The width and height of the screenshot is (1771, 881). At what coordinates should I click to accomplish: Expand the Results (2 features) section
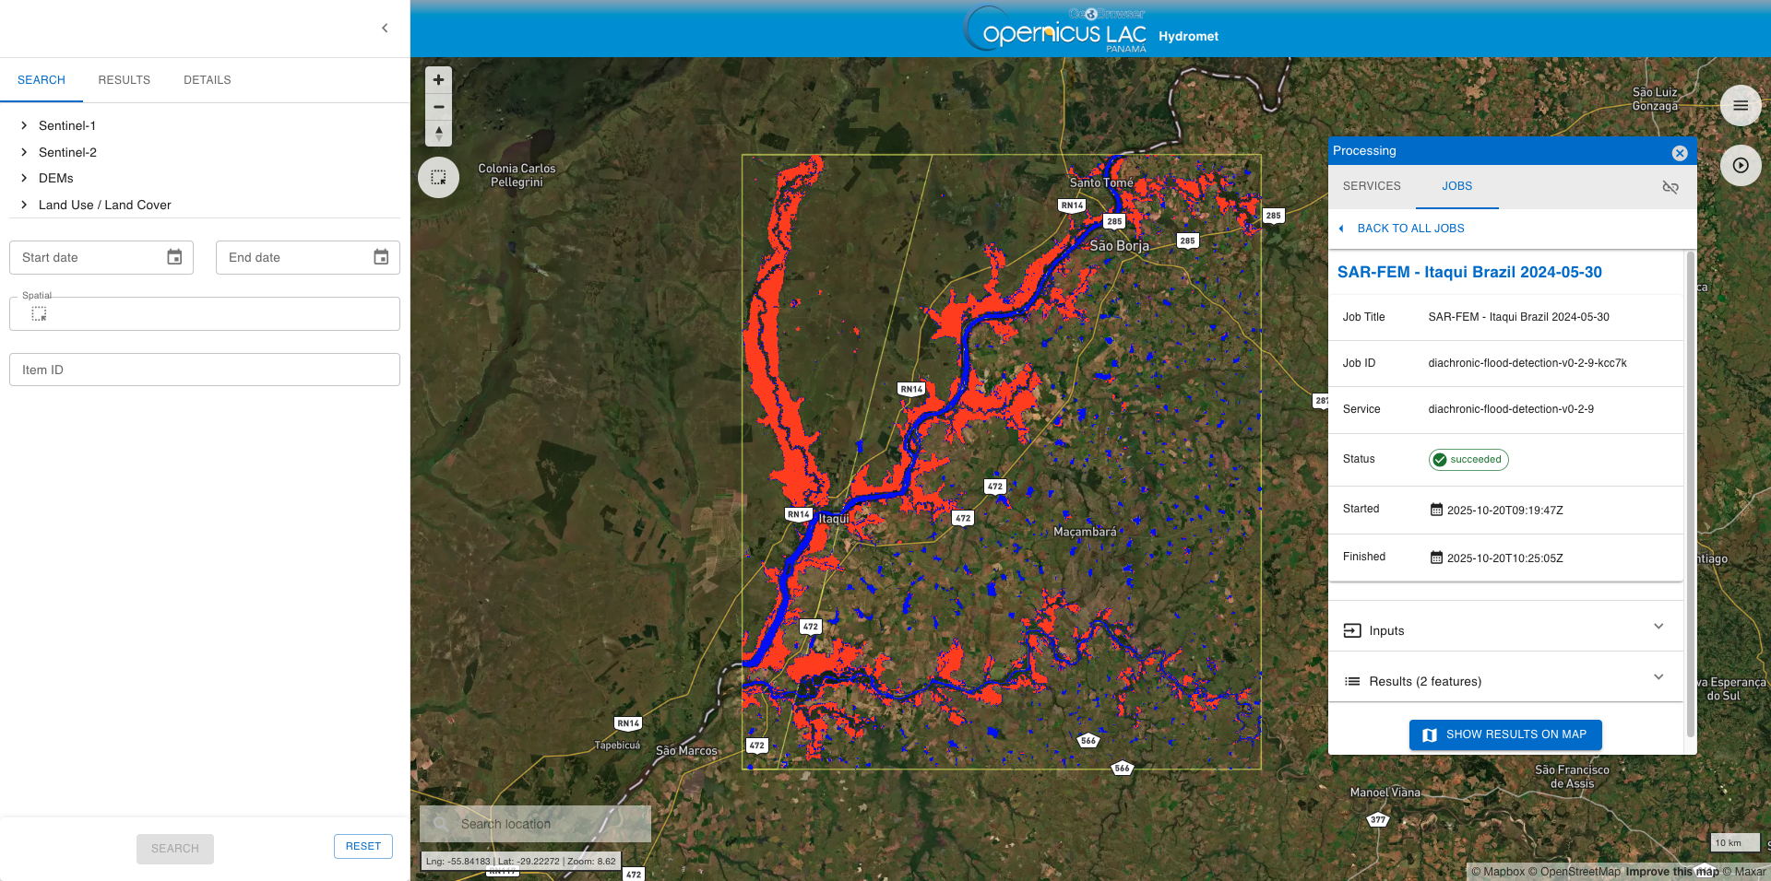click(1504, 681)
